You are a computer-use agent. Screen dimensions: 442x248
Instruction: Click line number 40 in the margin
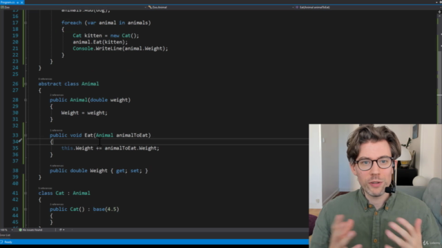(x=15, y=184)
